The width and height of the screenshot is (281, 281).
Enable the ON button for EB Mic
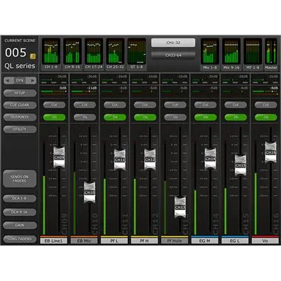[84, 117]
